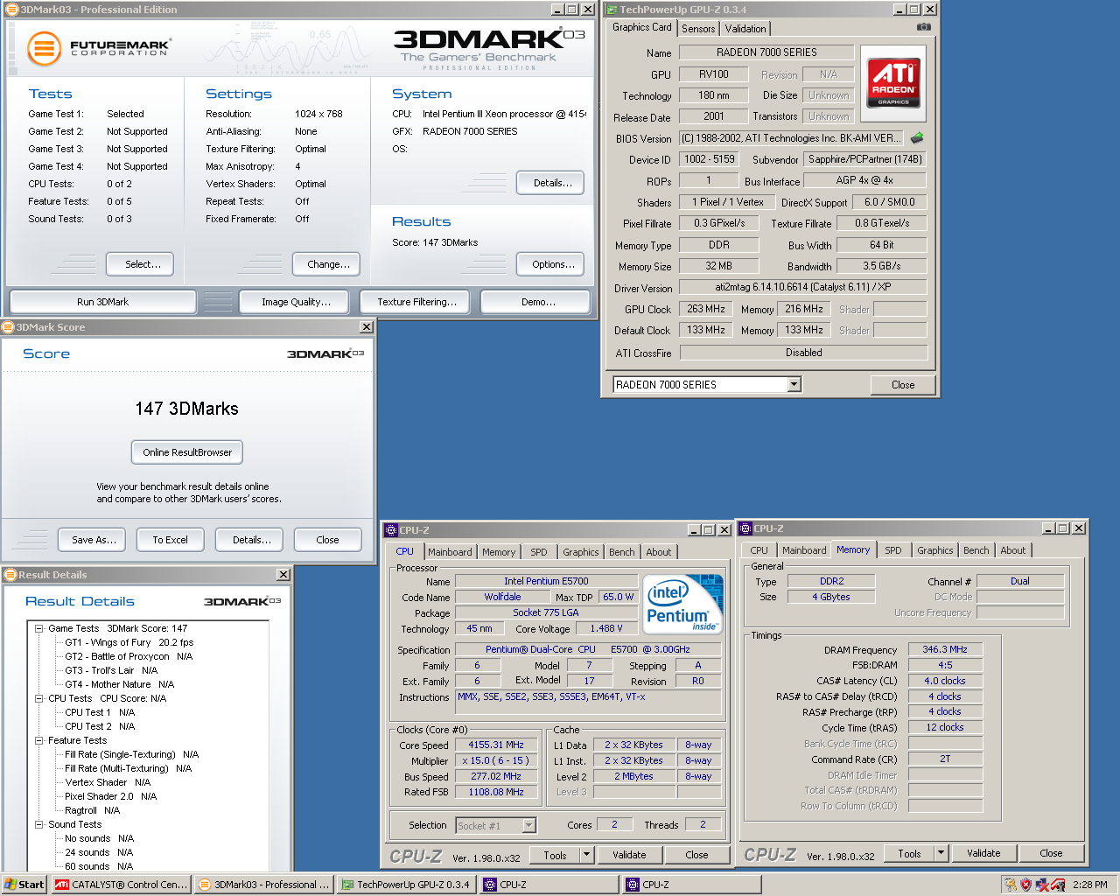
Task: Click the taskbar clock showing 2:28 PM
Action: [1090, 885]
